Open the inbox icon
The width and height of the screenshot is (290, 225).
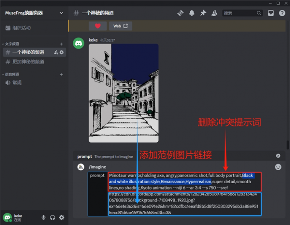tap(271, 13)
